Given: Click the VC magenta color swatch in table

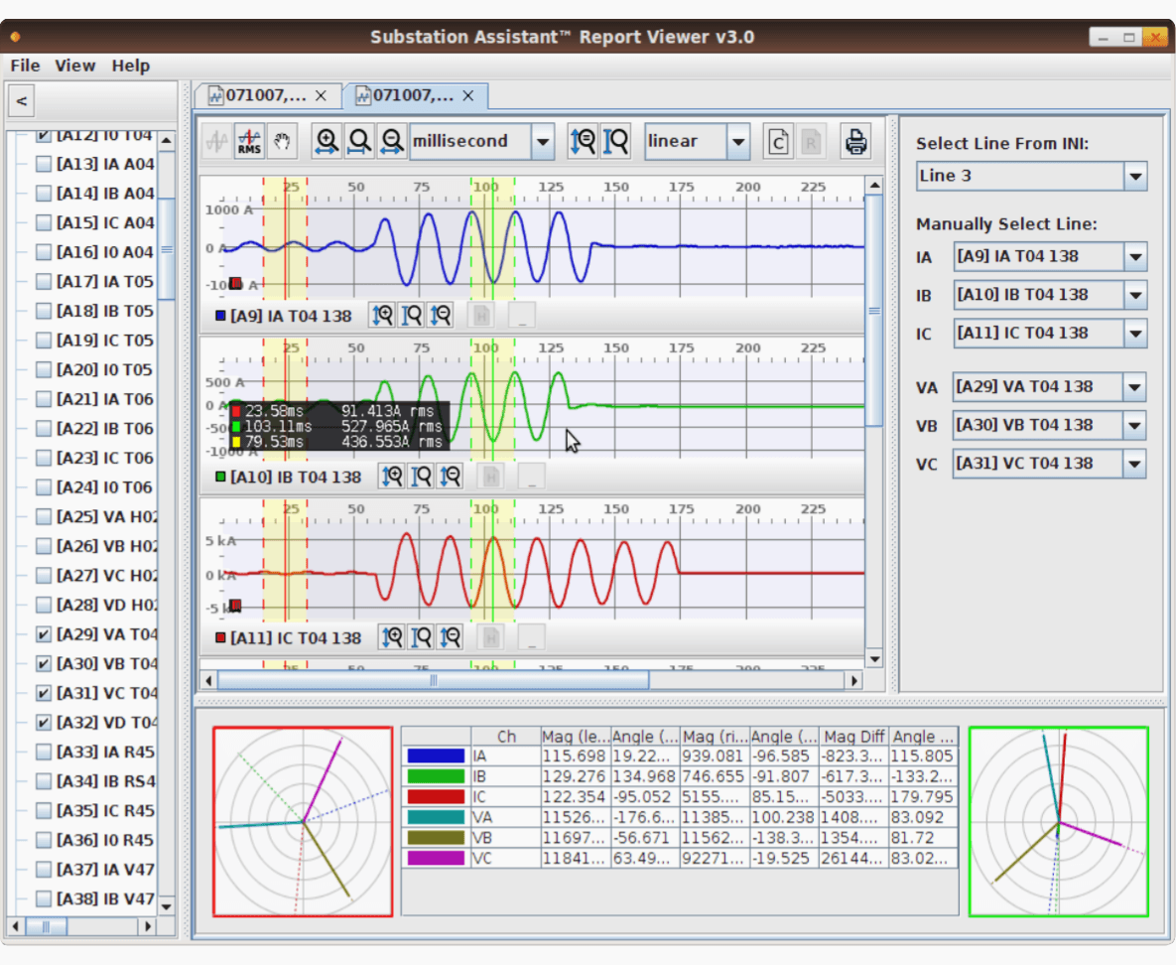Looking at the screenshot, I should click(436, 858).
